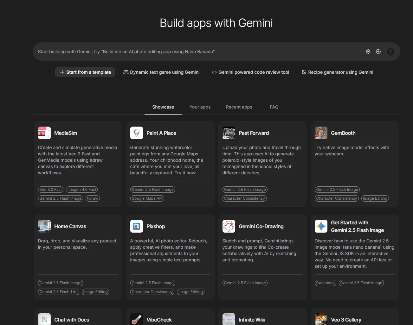Click Gemini 2.5 Flash Image tag beside Cookbook
413x325 pixels.
[x=361, y=283]
